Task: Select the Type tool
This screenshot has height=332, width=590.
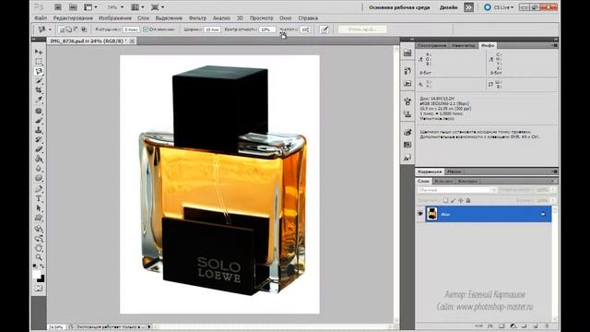Action: (39, 199)
